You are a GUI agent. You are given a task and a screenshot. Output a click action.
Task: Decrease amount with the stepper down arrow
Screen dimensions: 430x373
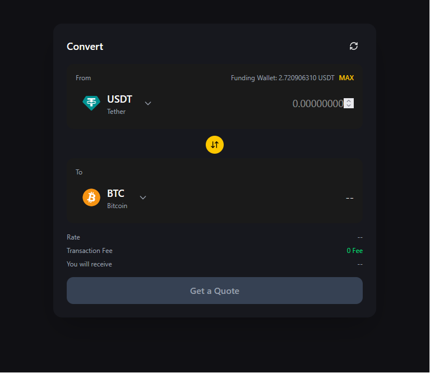click(x=349, y=105)
